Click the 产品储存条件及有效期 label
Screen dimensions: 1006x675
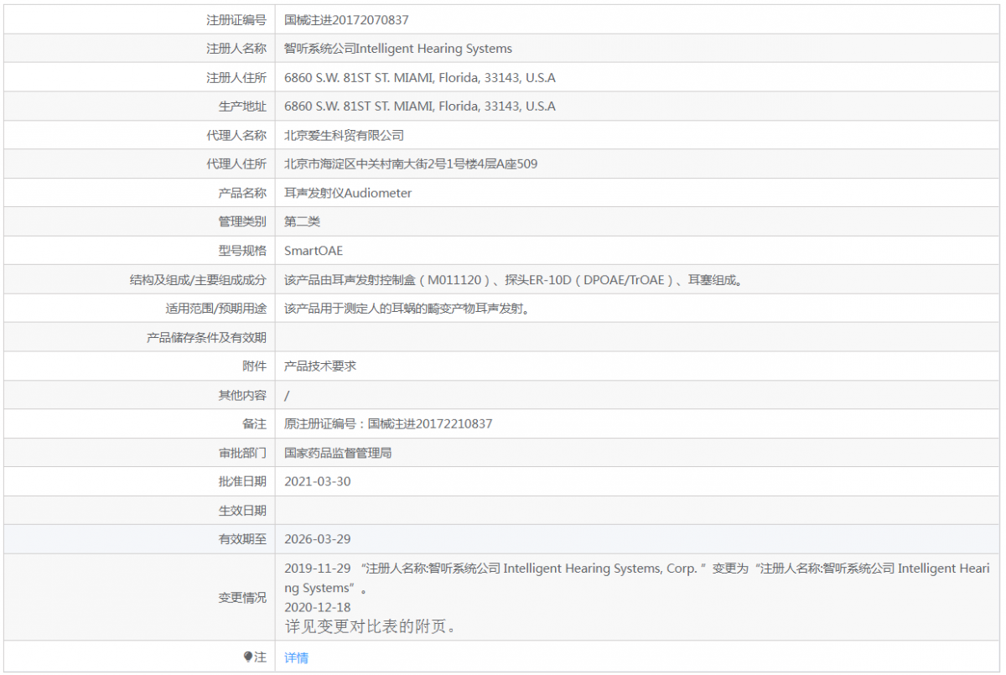tap(206, 338)
